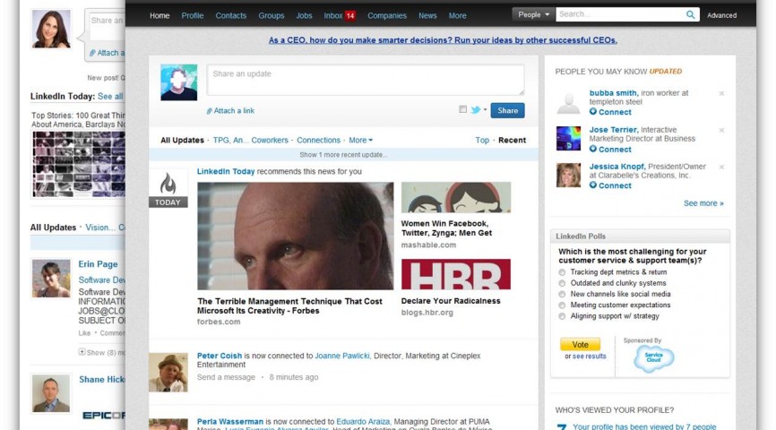Click Connect plus icon for Jose Terrier

tap(593, 149)
